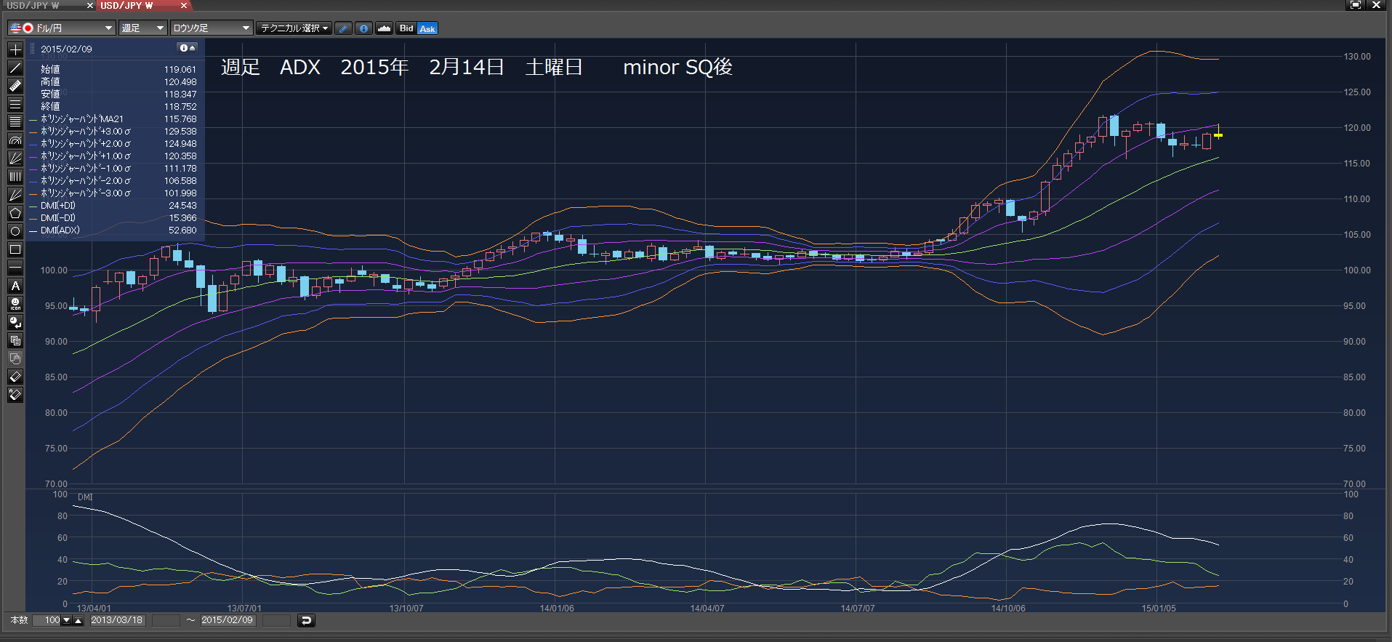The image size is (1392, 642).
Task: Select the Fibonacci arc tool
Action: (x=15, y=140)
